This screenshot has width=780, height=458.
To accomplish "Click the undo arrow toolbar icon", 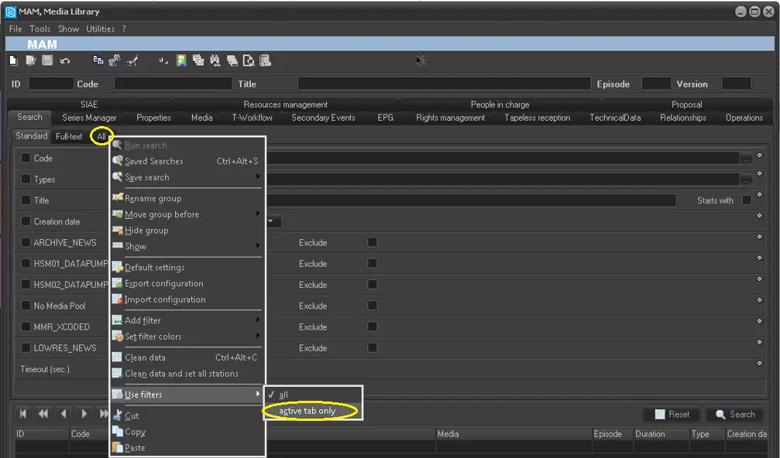I will click(x=64, y=60).
